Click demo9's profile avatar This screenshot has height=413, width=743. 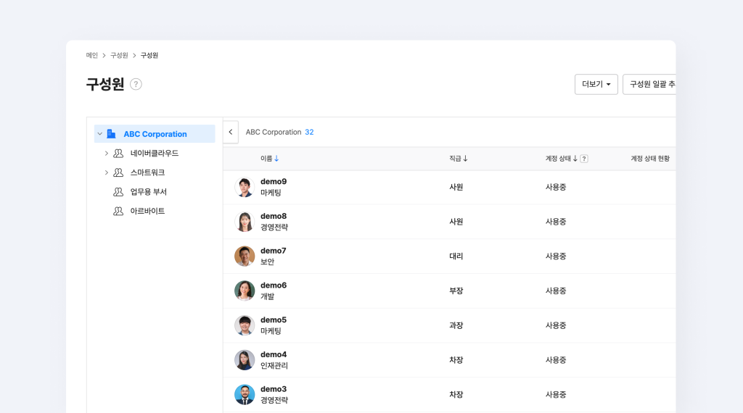tap(245, 187)
